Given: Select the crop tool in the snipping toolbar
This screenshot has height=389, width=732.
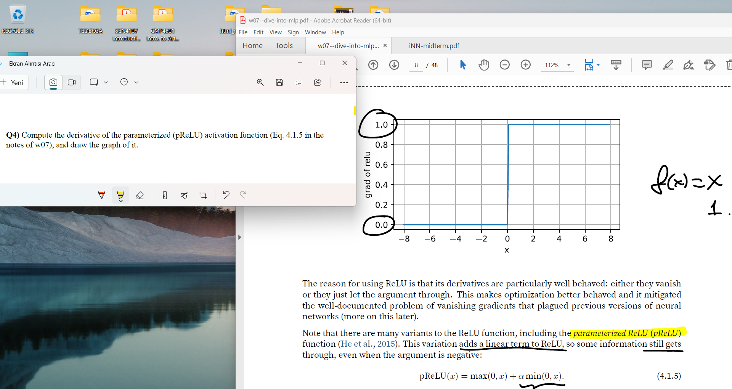Looking at the screenshot, I should pos(203,195).
